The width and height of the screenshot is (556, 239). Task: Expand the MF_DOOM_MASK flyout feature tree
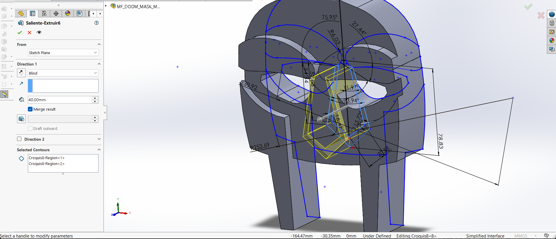click(x=106, y=6)
